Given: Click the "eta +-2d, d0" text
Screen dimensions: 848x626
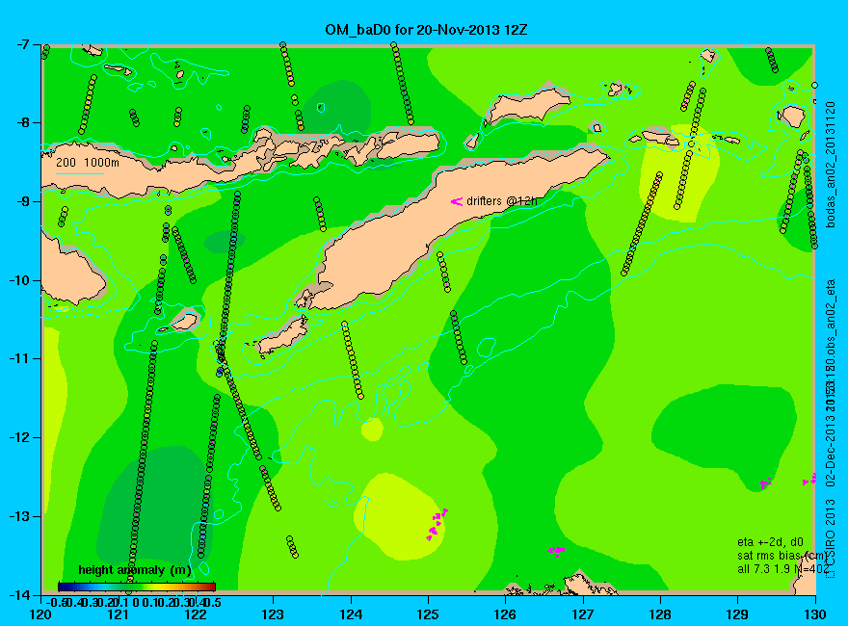Looking at the screenshot, I should [770, 542].
